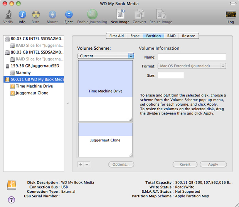239x207 pixels.
Task: Click the Size input field
Action: 171,75
